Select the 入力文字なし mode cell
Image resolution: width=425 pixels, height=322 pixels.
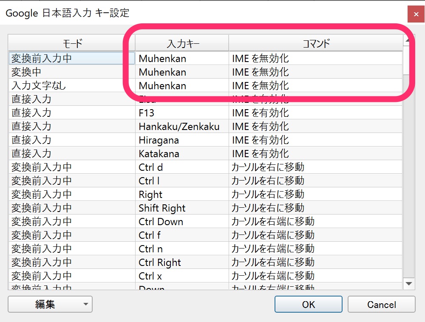pyautogui.click(x=72, y=85)
